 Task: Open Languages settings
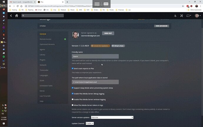(44, 75)
